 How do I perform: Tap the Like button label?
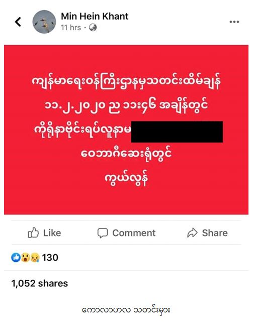52,233
